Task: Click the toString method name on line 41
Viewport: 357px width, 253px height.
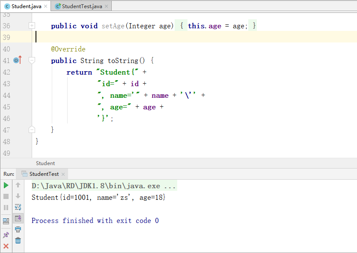Action: 123,61
